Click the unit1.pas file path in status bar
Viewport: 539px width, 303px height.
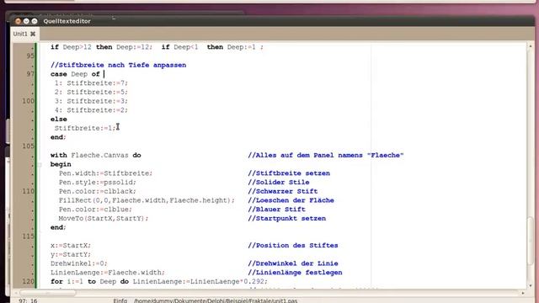216,300
